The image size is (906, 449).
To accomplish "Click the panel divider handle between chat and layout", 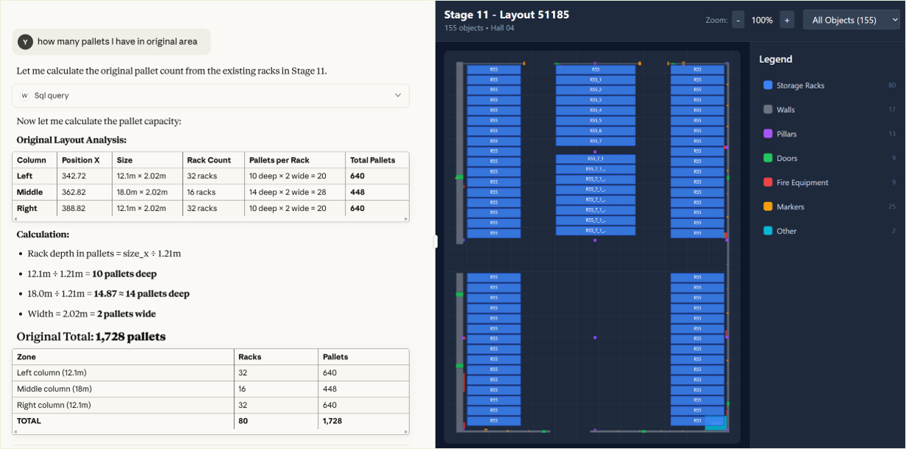I will [x=435, y=241].
